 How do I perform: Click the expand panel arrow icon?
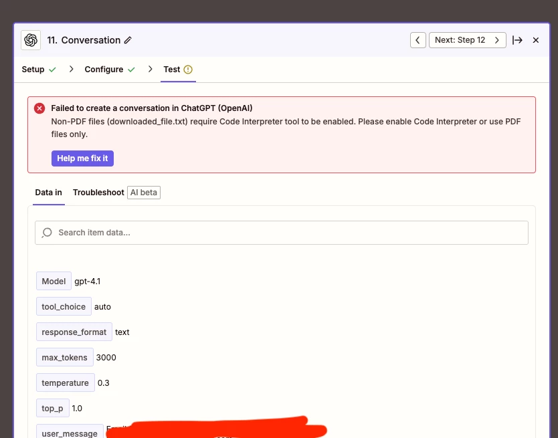pos(517,40)
